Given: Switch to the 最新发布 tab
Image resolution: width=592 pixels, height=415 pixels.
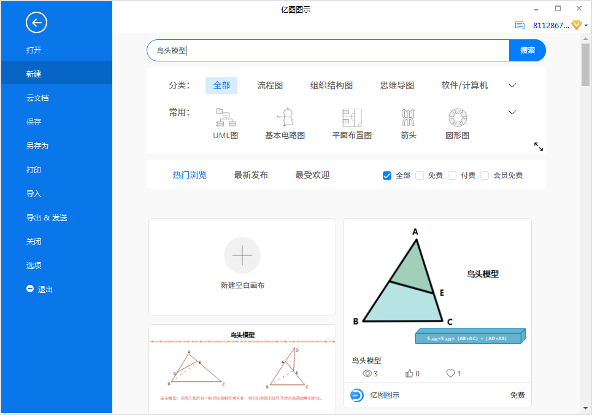Looking at the screenshot, I should pos(251,175).
